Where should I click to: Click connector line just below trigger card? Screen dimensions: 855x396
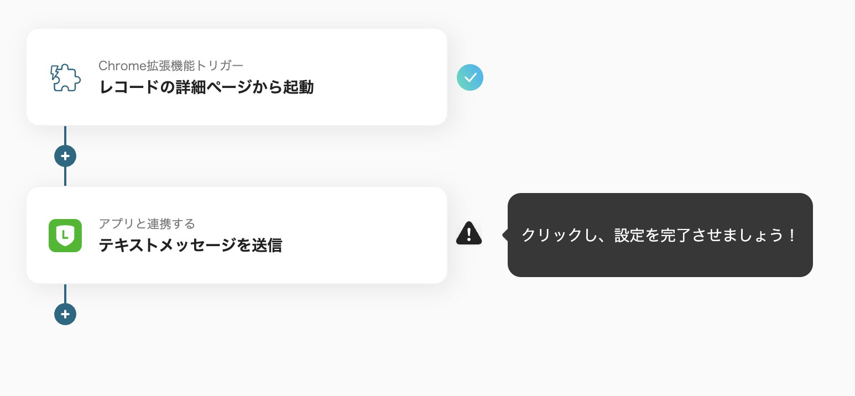click(x=65, y=134)
